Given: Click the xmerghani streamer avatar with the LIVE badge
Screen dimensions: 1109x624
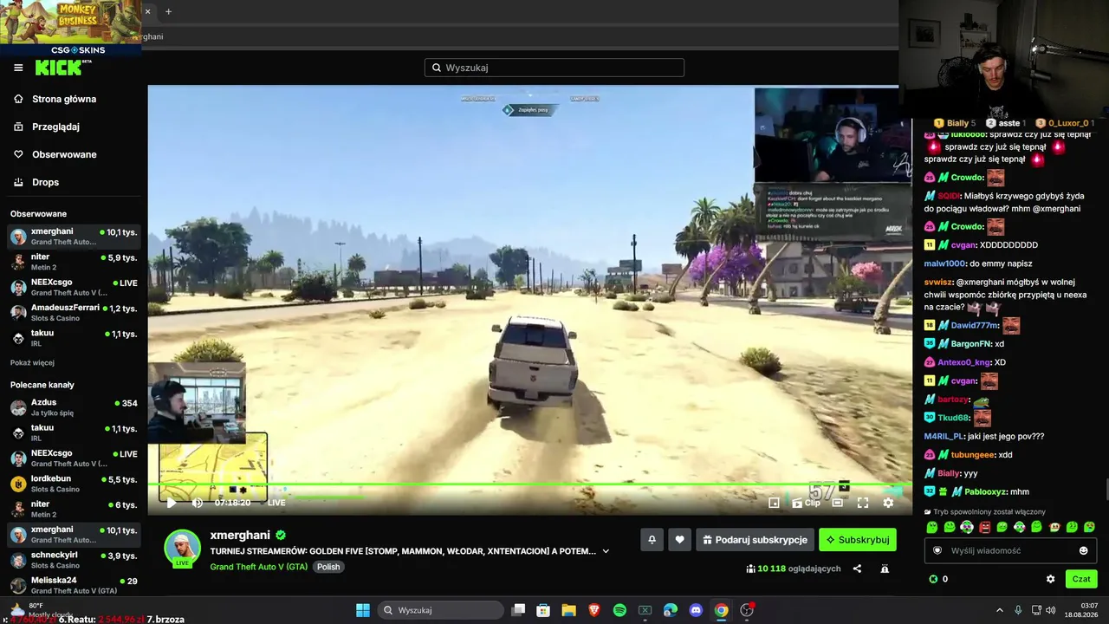Looking at the screenshot, I should 183,548.
